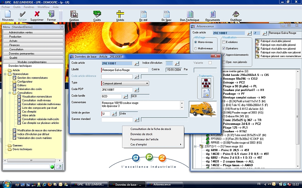Uncheck the Opérations checkbox

coord(223,49)
